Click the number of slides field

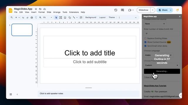click(x=162, y=34)
